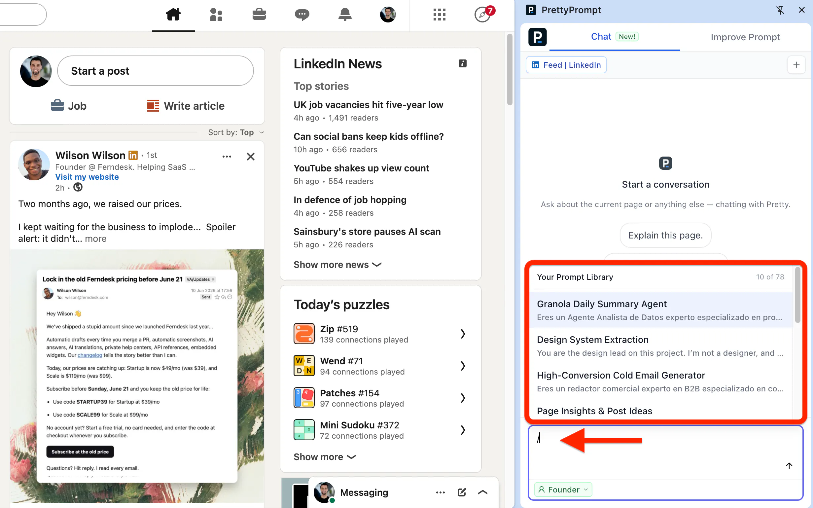Click Start a post button

point(155,71)
